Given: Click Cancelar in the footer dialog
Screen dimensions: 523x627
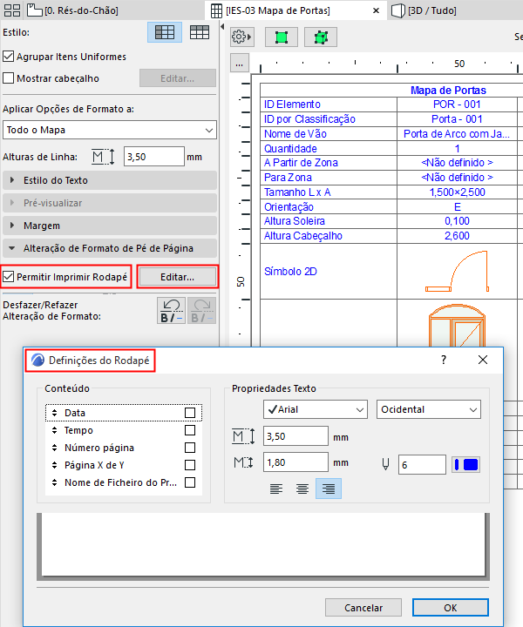Looking at the screenshot, I should [363, 608].
